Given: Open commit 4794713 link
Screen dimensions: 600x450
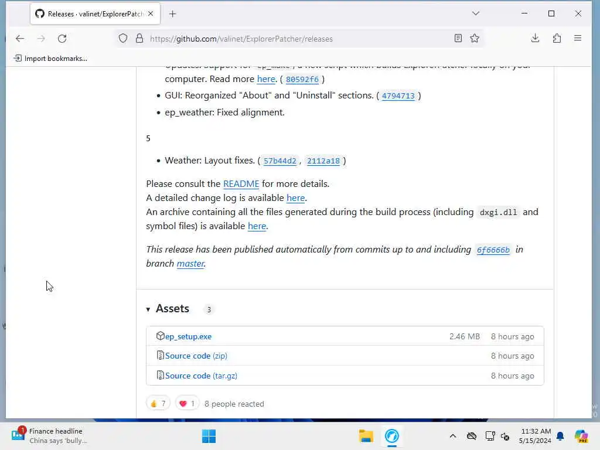Looking at the screenshot, I should [x=398, y=96].
